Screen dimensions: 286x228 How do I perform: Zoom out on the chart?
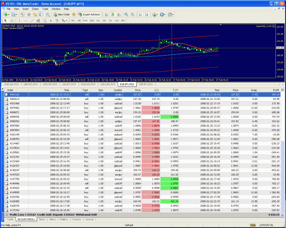click(133, 15)
